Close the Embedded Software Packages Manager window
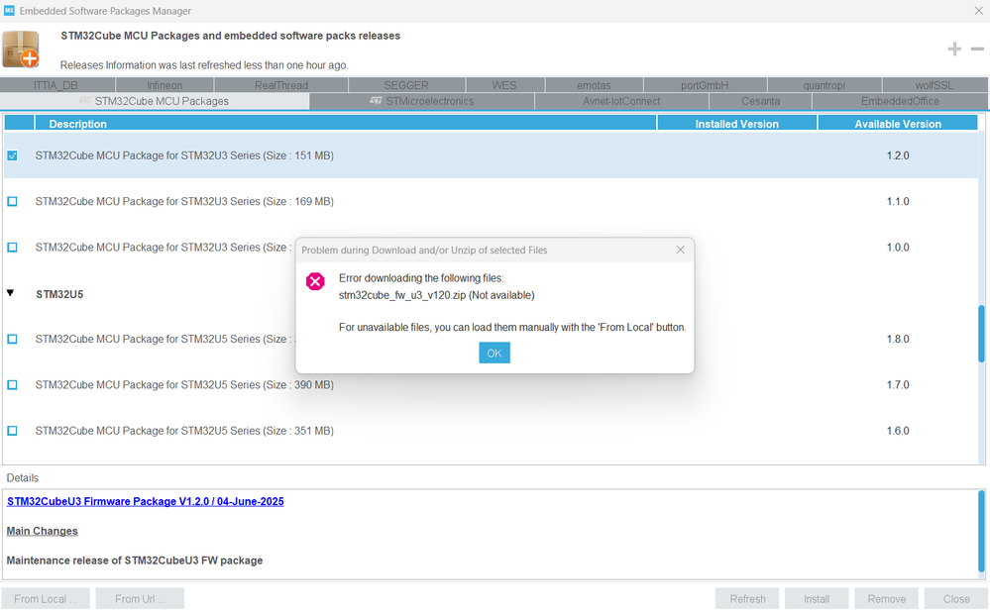 pos(978,11)
